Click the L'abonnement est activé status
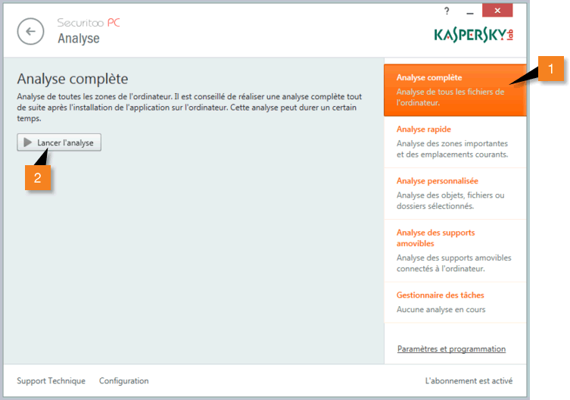The height and width of the screenshot is (400, 570). click(469, 381)
